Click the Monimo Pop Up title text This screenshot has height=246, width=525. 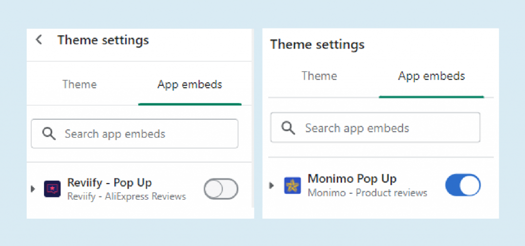[352, 178]
